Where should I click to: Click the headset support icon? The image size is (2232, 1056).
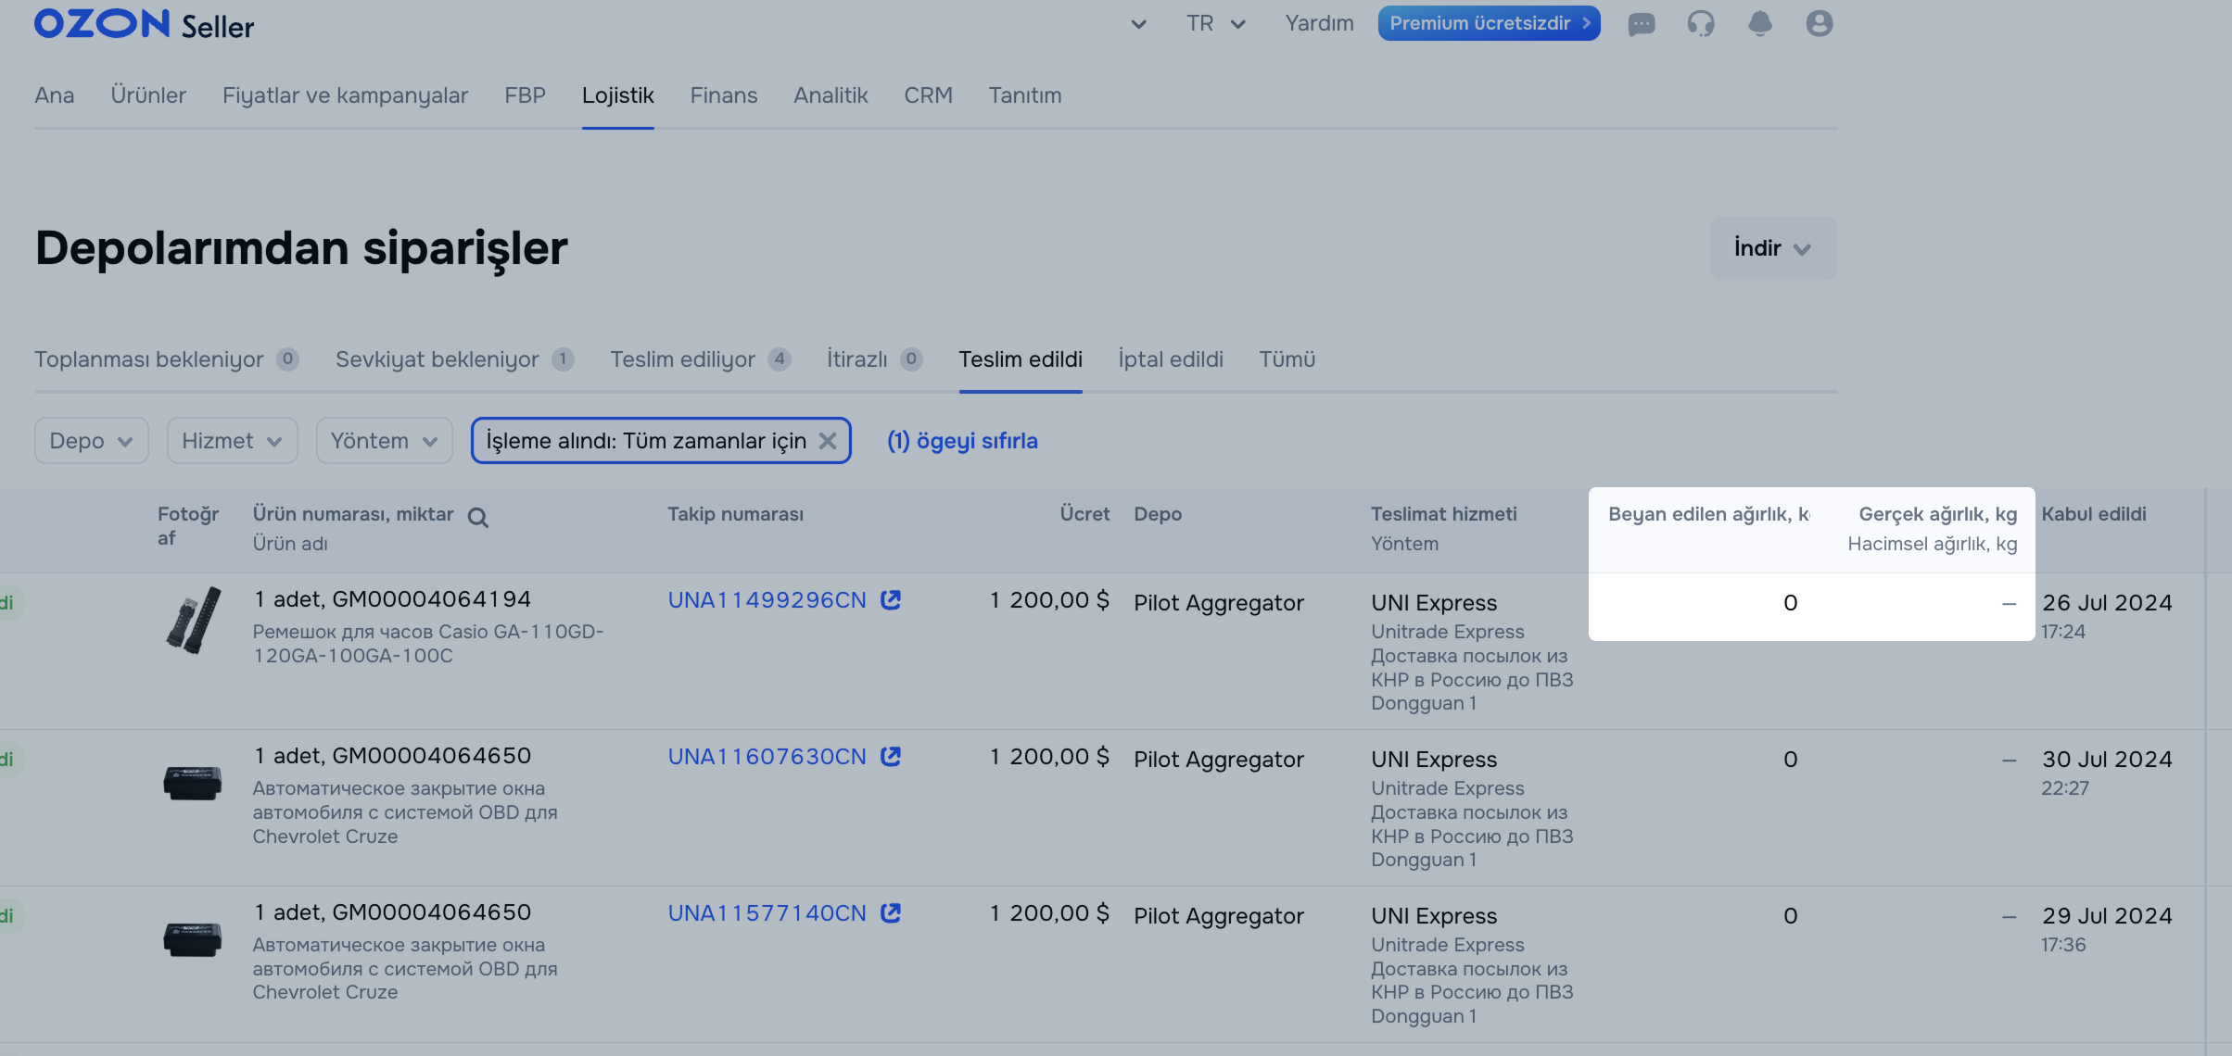click(1700, 24)
